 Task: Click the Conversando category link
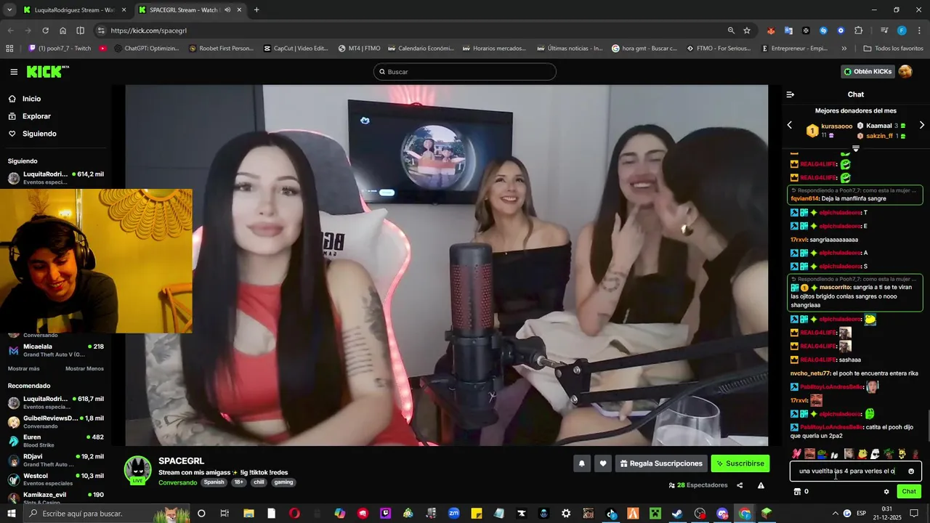(x=178, y=482)
